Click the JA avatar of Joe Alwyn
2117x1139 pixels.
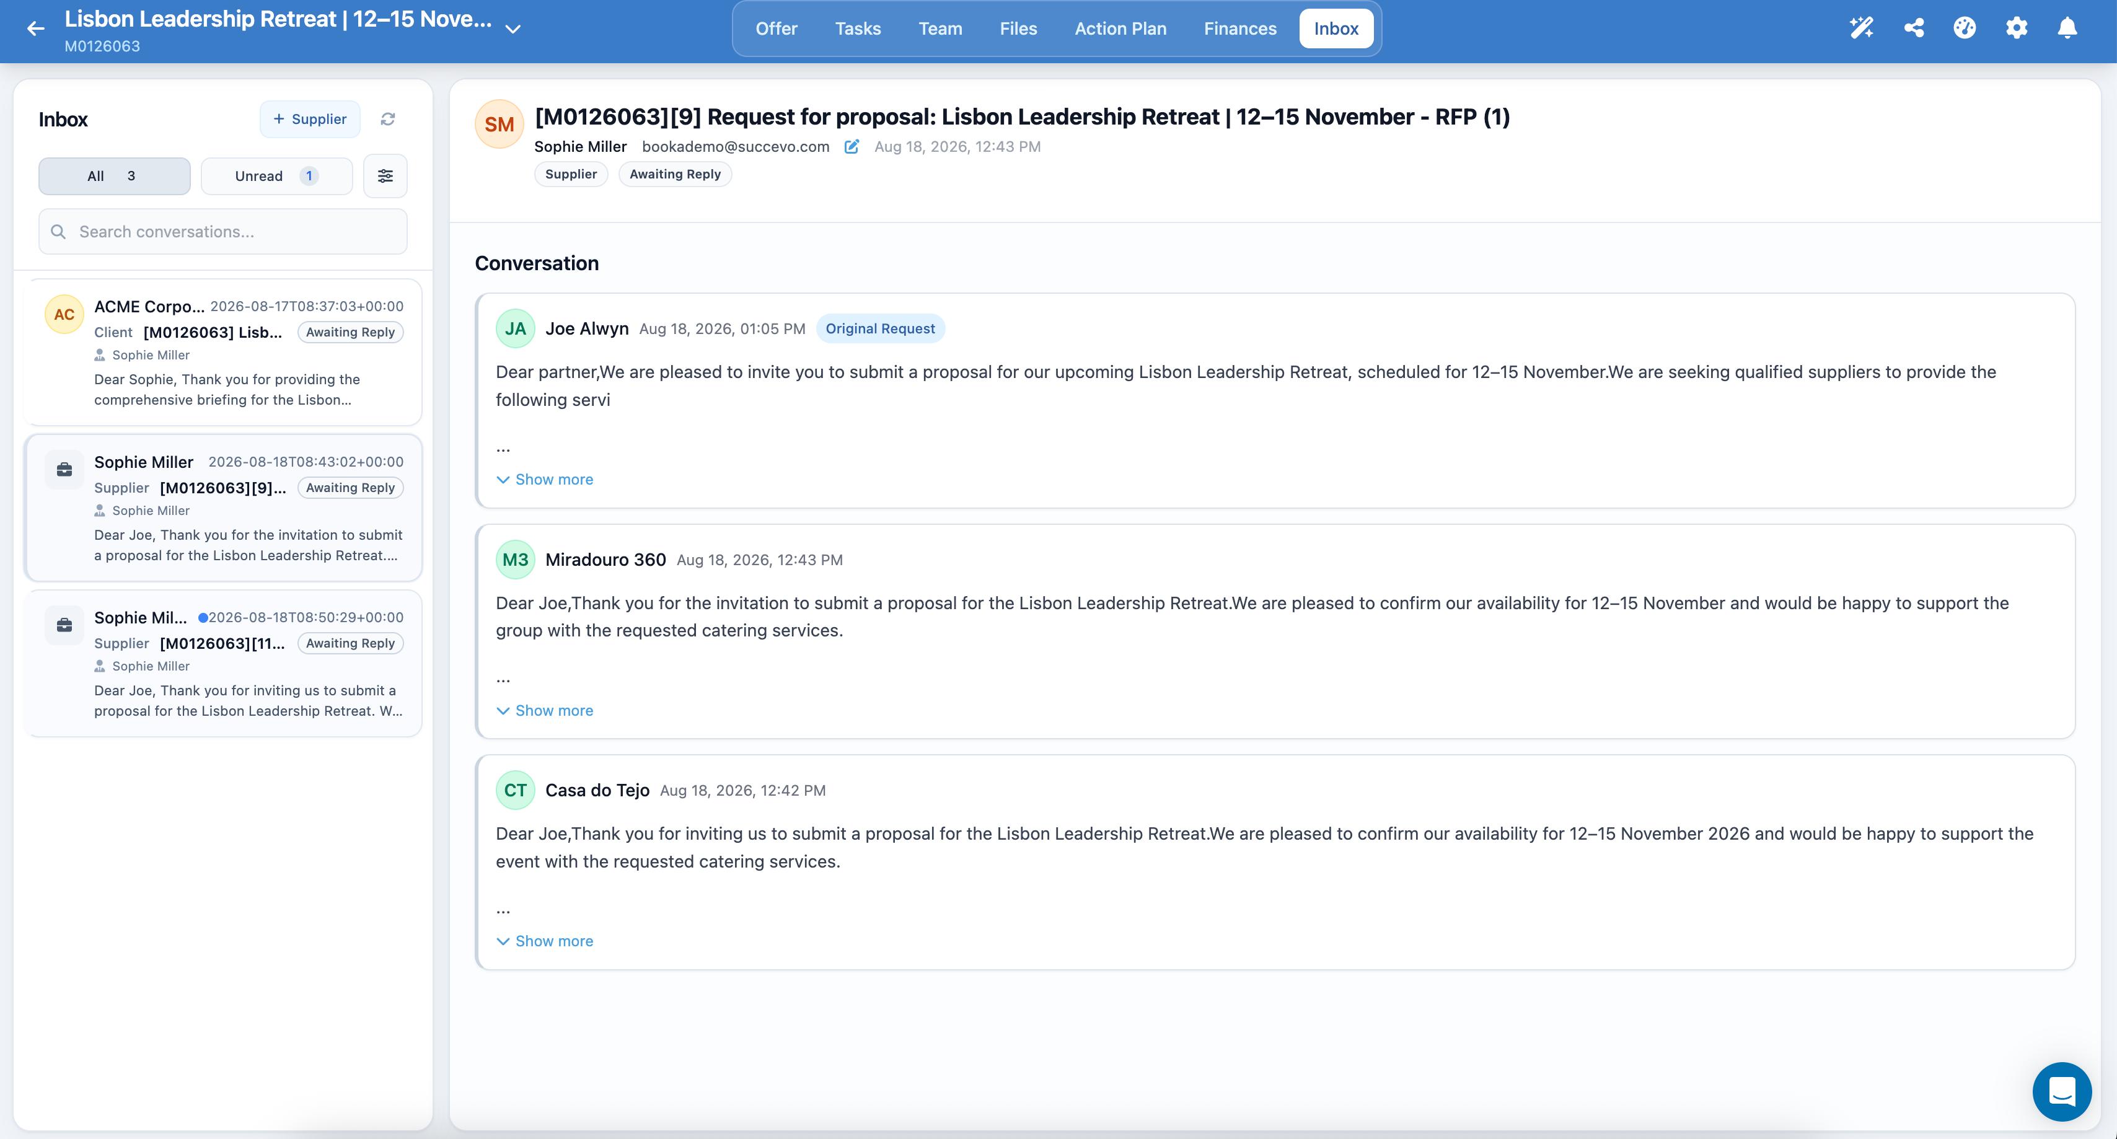tap(515, 328)
